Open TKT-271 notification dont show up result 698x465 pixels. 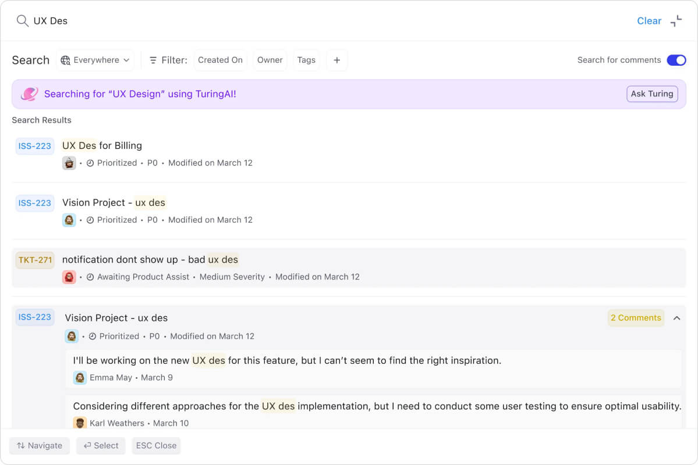pyautogui.click(x=349, y=267)
